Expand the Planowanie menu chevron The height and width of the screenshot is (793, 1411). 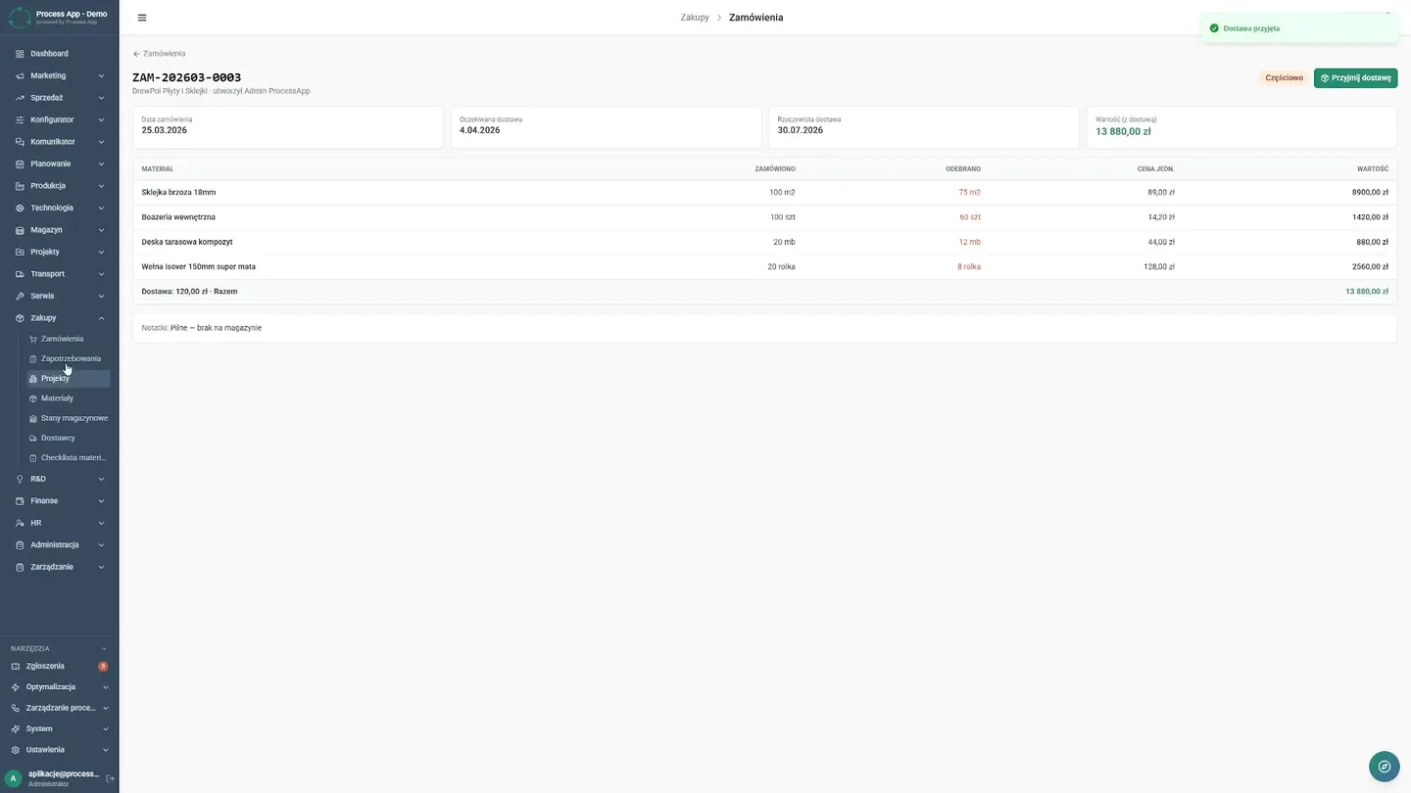[x=101, y=163]
